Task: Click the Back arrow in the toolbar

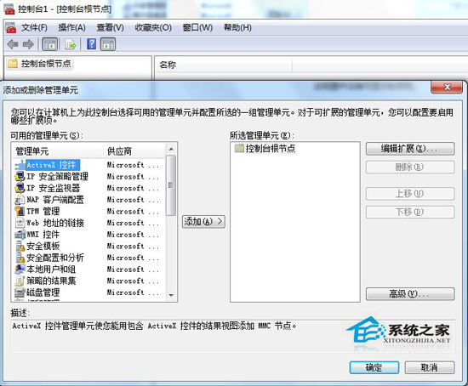Action: point(13,44)
